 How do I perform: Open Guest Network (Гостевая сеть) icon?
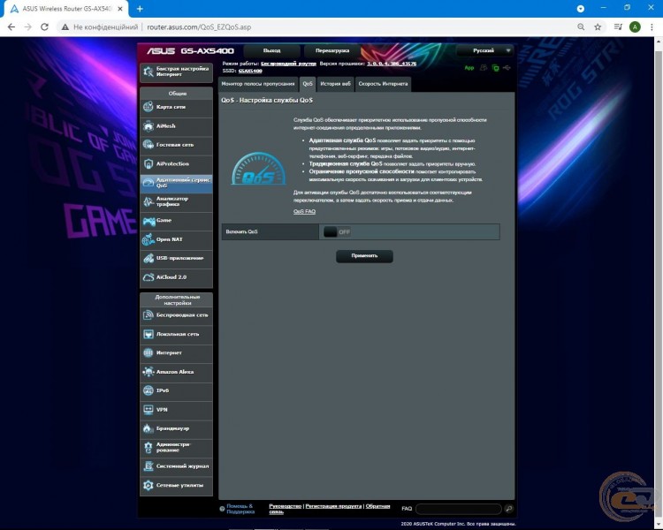(148, 145)
